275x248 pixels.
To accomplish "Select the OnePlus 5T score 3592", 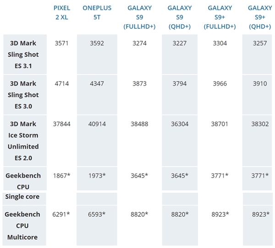I will (97, 43).
